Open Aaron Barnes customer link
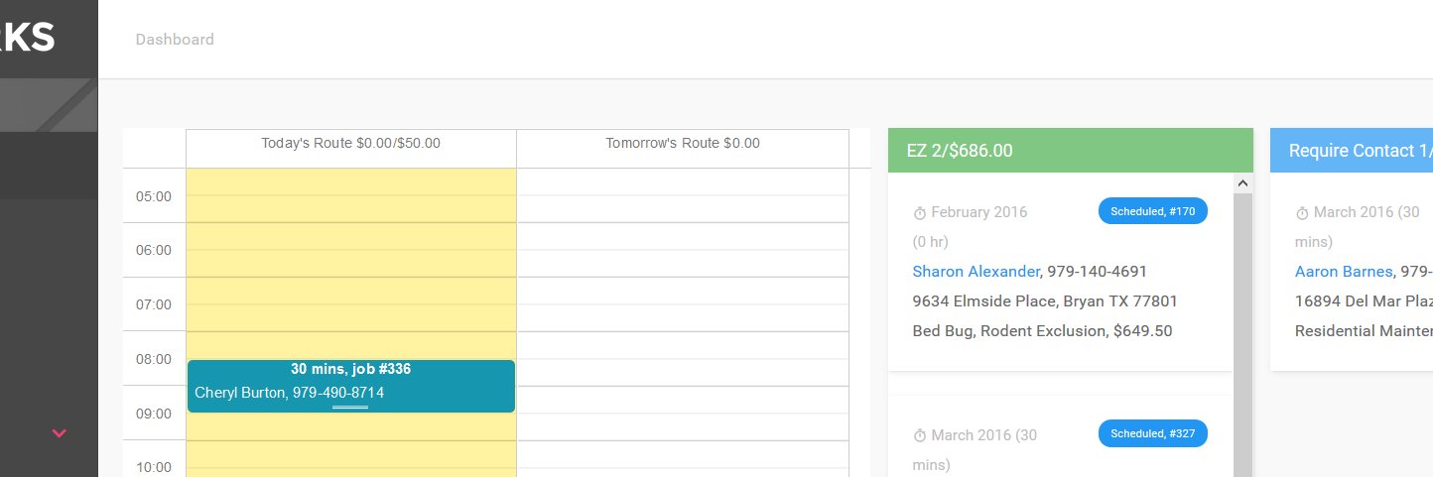The width and height of the screenshot is (1433, 477). pos(1344,271)
